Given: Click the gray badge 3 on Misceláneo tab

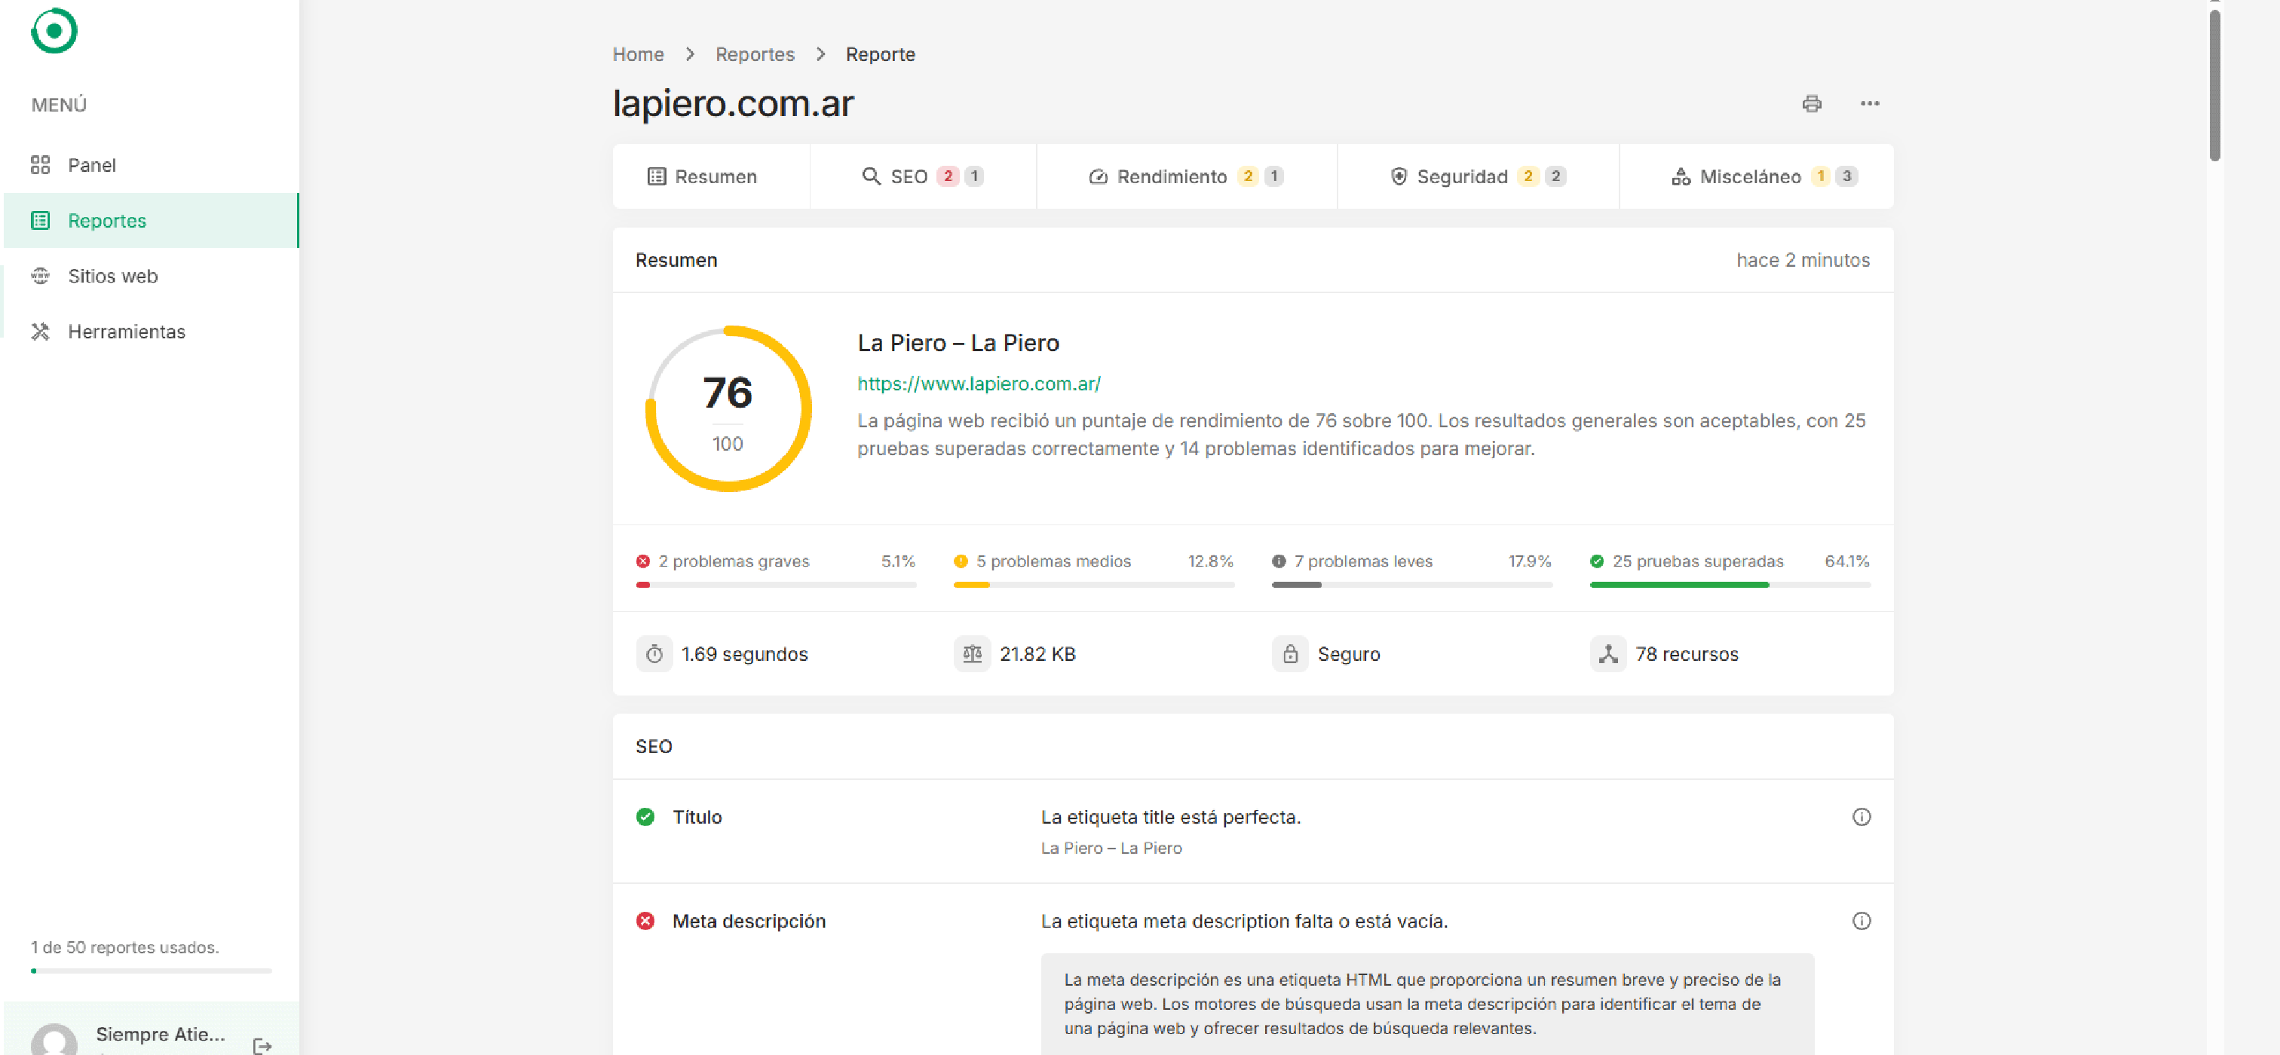Looking at the screenshot, I should tap(1846, 176).
